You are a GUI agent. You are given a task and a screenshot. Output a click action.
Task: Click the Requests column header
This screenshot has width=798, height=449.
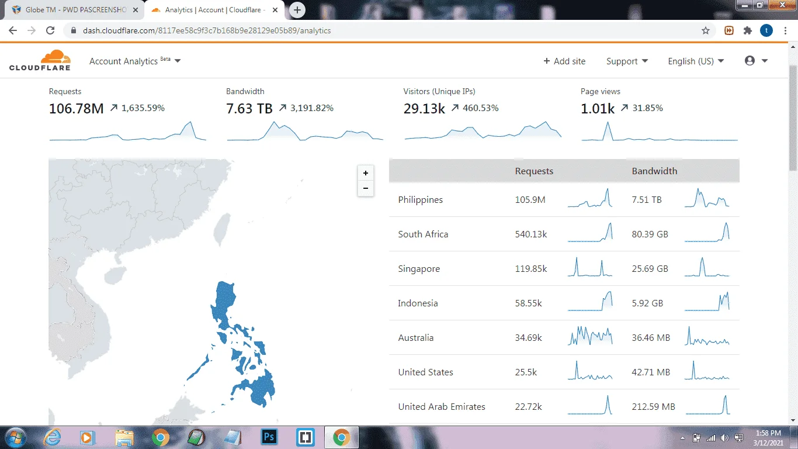tap(534, 171)
